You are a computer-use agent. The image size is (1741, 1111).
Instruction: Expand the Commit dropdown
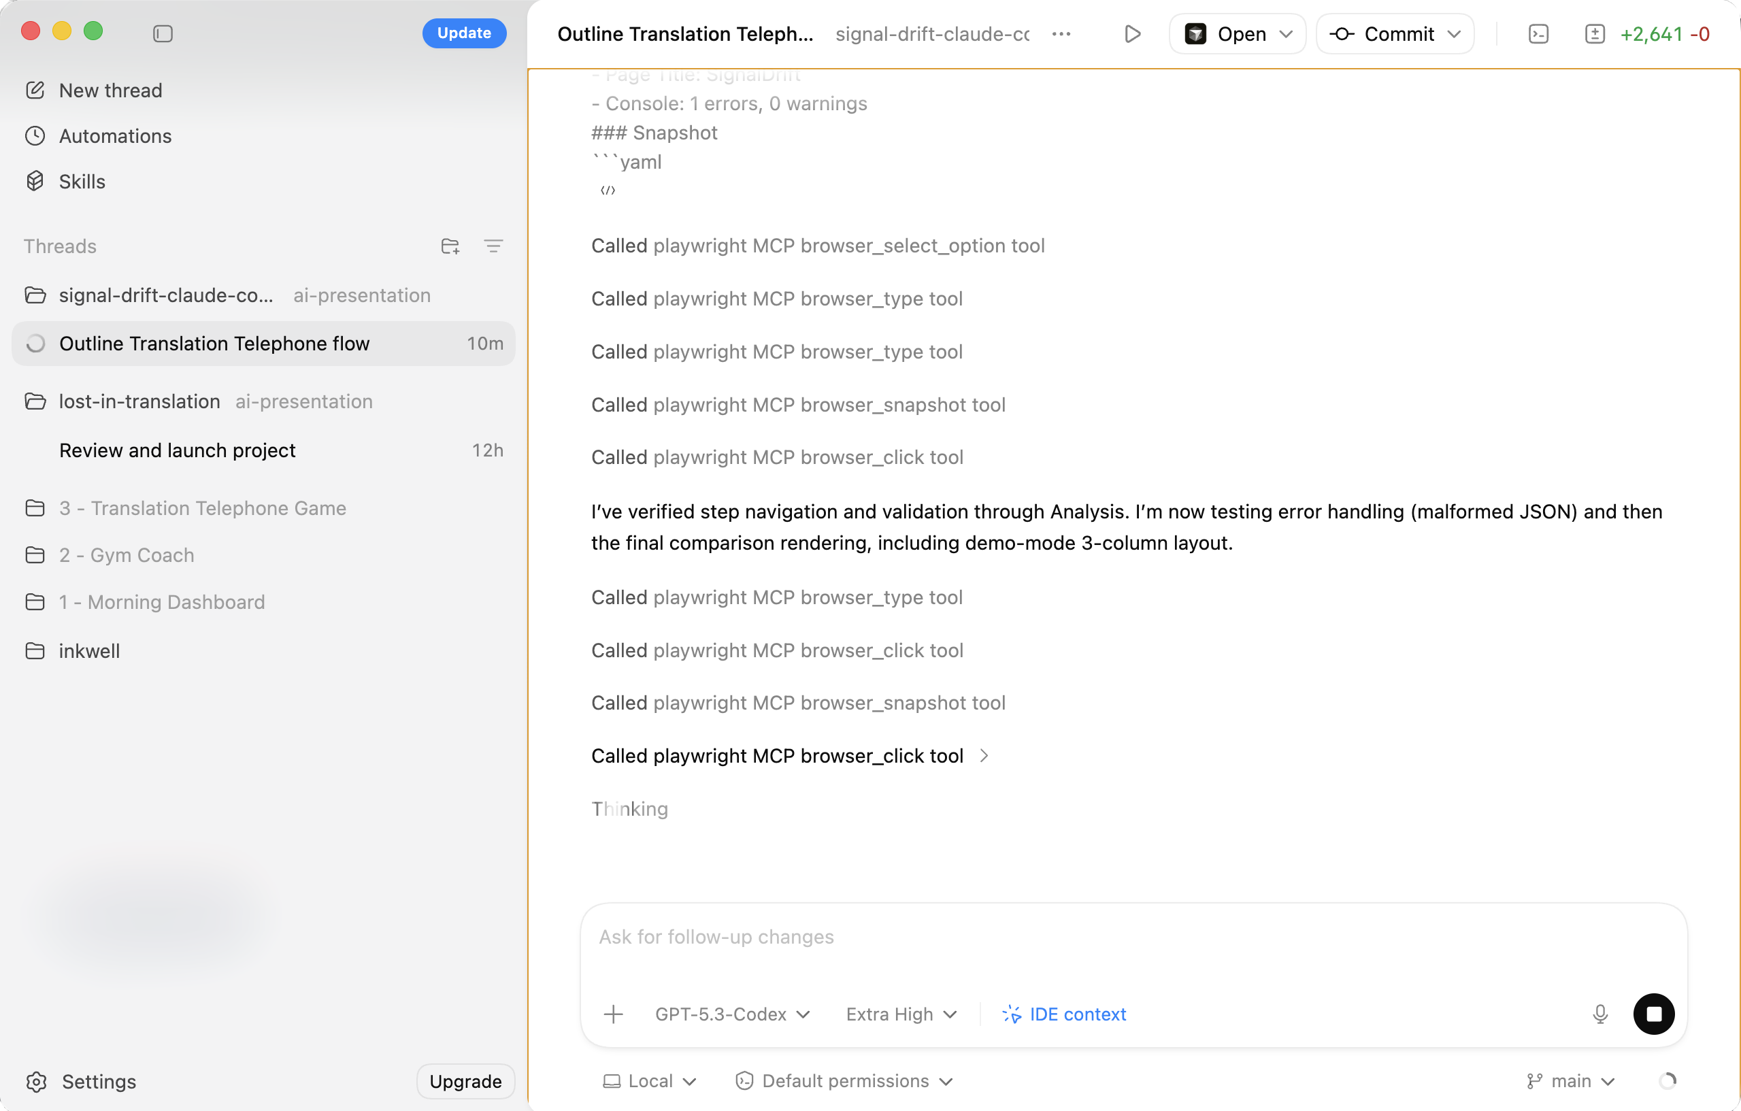(x=1455, y=34)
